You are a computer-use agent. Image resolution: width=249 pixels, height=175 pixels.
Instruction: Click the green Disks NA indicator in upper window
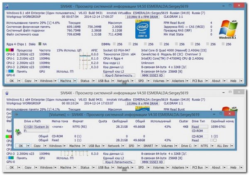[x=40, y=44]
